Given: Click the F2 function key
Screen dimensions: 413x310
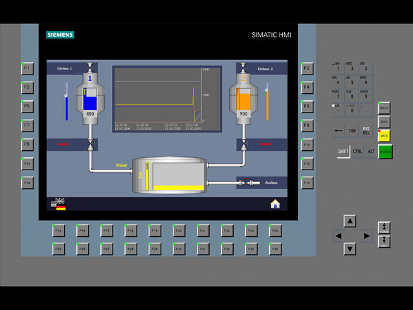Looking at the screenshot, I should (x=307, y=69).
